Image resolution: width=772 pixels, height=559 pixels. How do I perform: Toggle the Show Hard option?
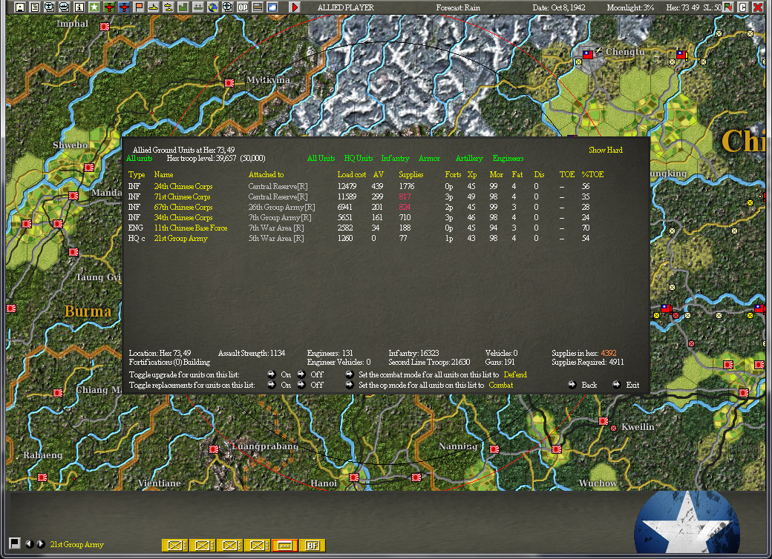click(x=606, y=150)
